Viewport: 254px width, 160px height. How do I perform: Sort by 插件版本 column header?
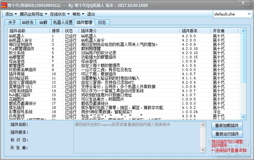(x=195, y=31)
